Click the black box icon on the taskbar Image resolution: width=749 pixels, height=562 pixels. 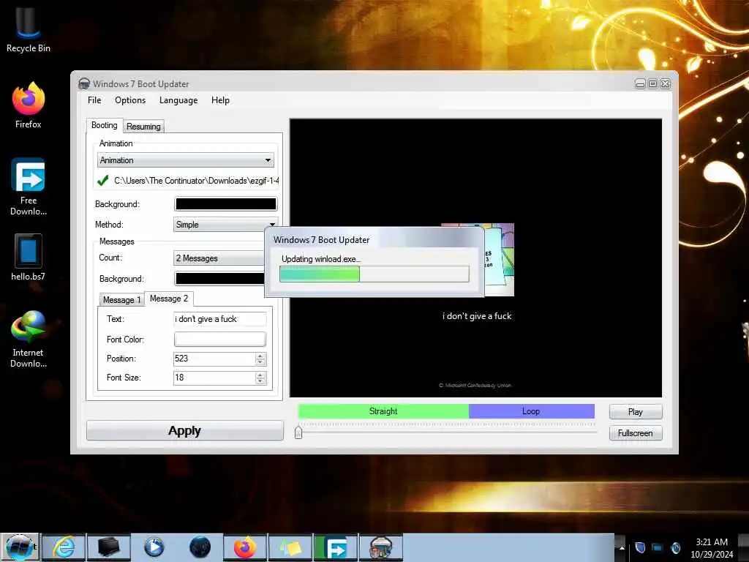108,547
